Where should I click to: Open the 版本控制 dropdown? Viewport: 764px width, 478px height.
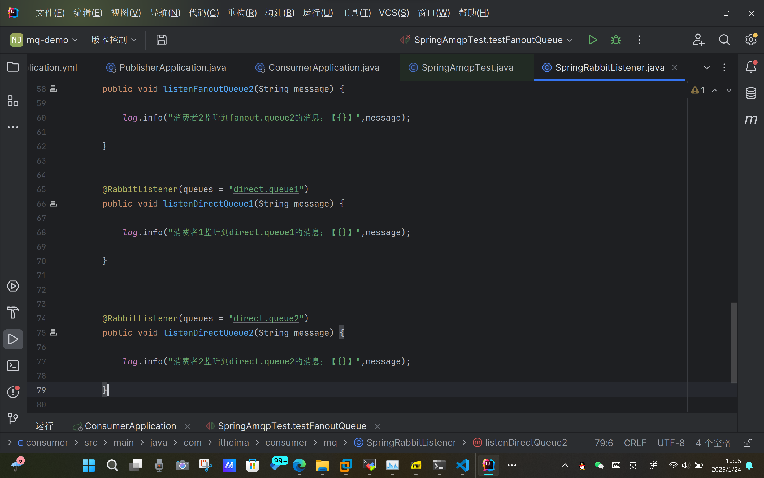point(114,40)
